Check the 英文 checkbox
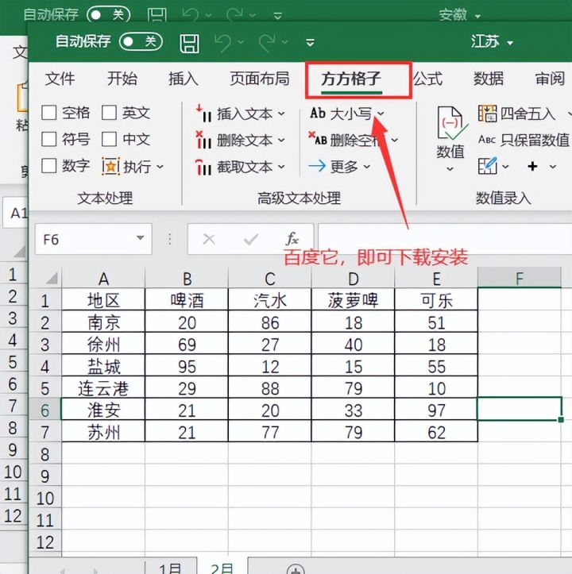 point(109,113)
